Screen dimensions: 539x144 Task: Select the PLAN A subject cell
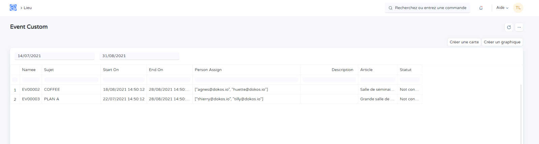[x=52, y=99]
